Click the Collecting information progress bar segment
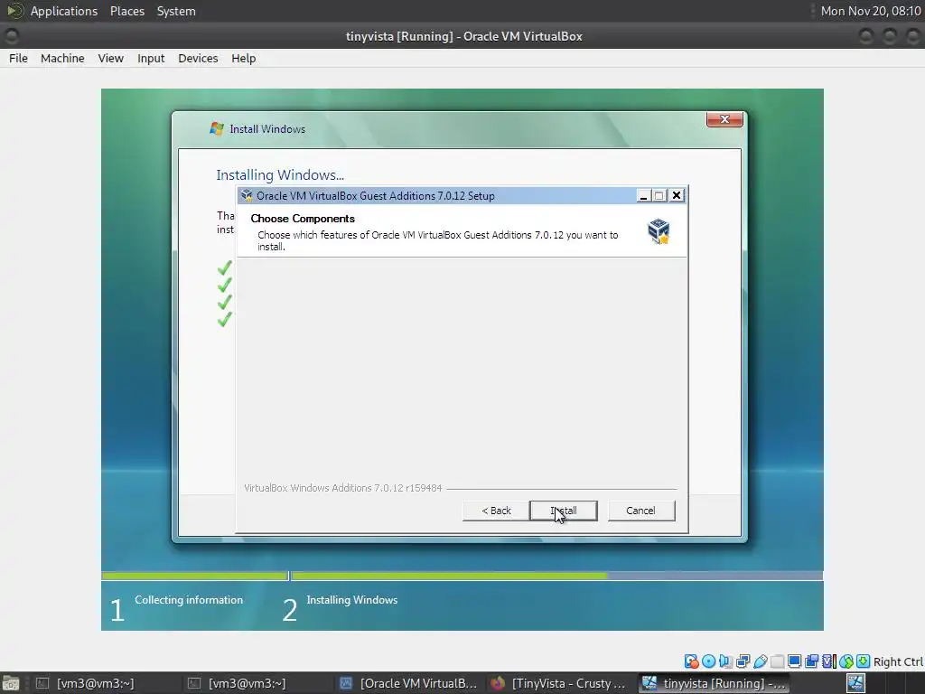This screenshot has width=925, height=694. point(194,576)
